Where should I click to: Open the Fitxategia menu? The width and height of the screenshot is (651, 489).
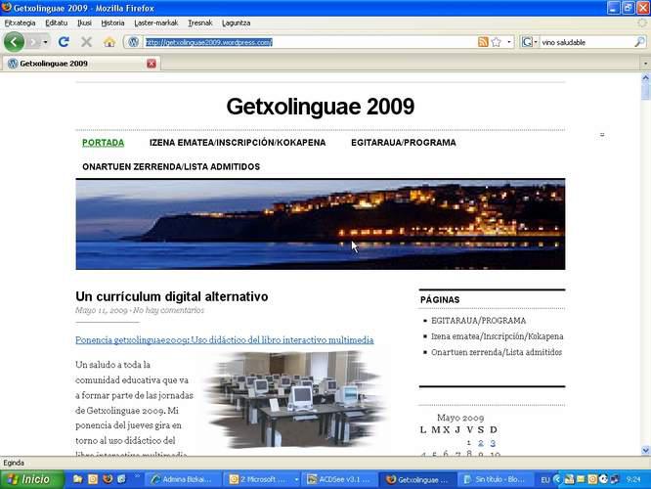pos(20,23)
